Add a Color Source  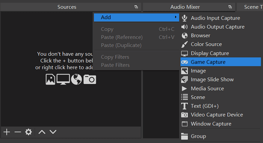pyautogui.click(x=221, y=44)
